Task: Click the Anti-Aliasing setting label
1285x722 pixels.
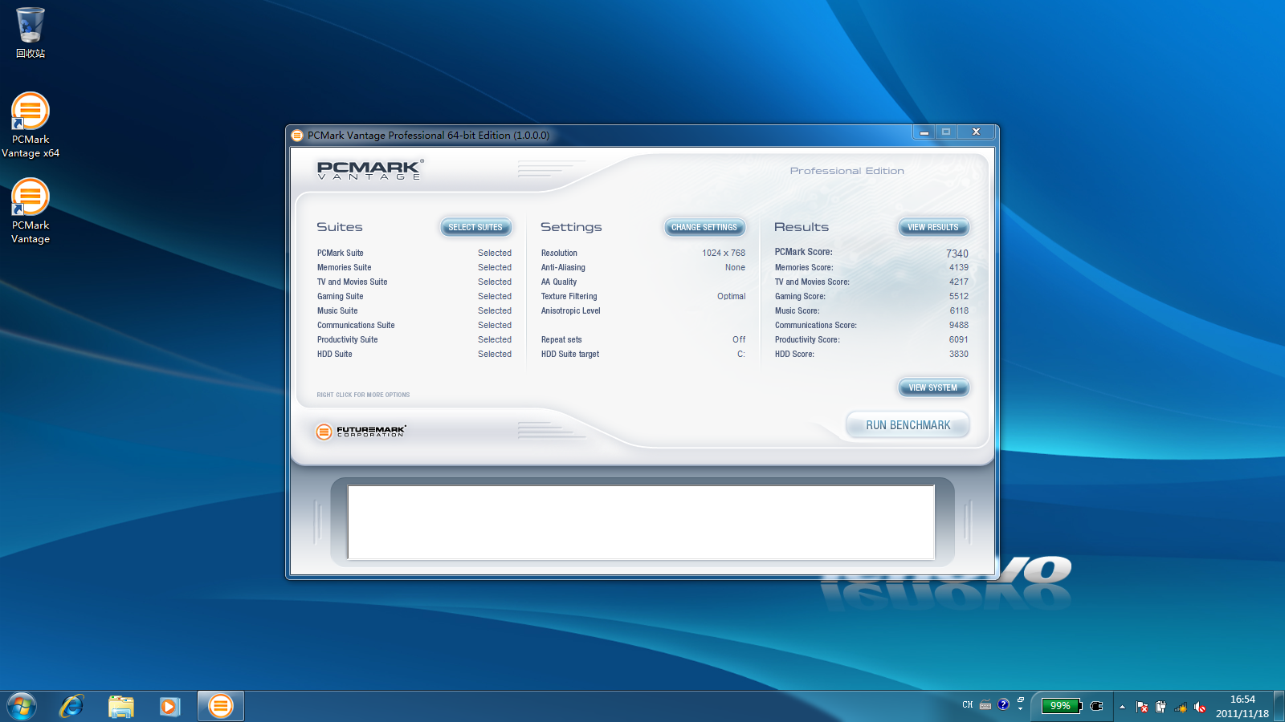Action: [x=563, y=267]
